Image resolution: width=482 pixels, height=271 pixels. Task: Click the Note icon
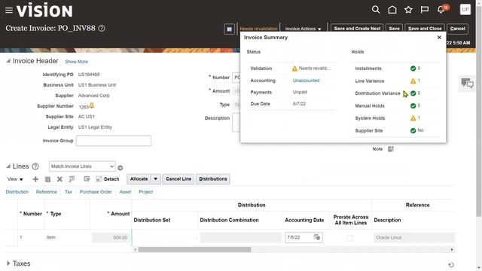(x=391, y=149)
